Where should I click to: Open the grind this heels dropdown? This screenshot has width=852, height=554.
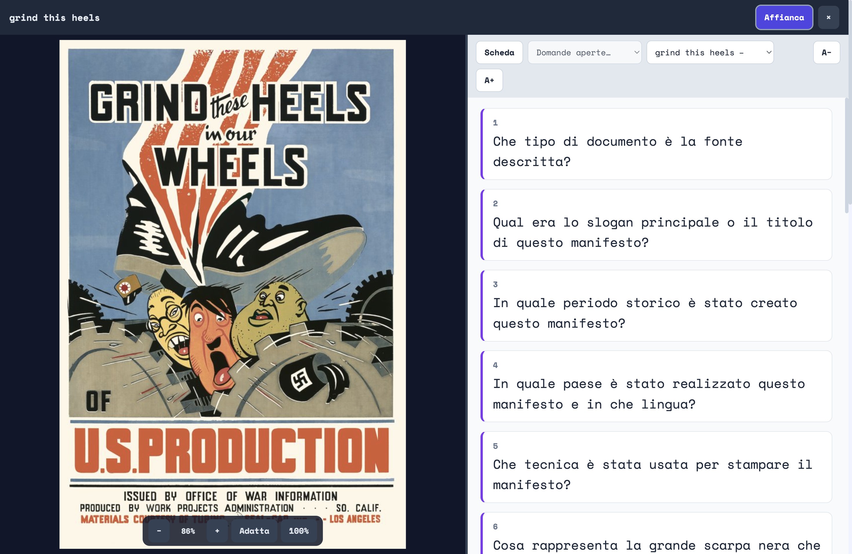tap(710, 53)
